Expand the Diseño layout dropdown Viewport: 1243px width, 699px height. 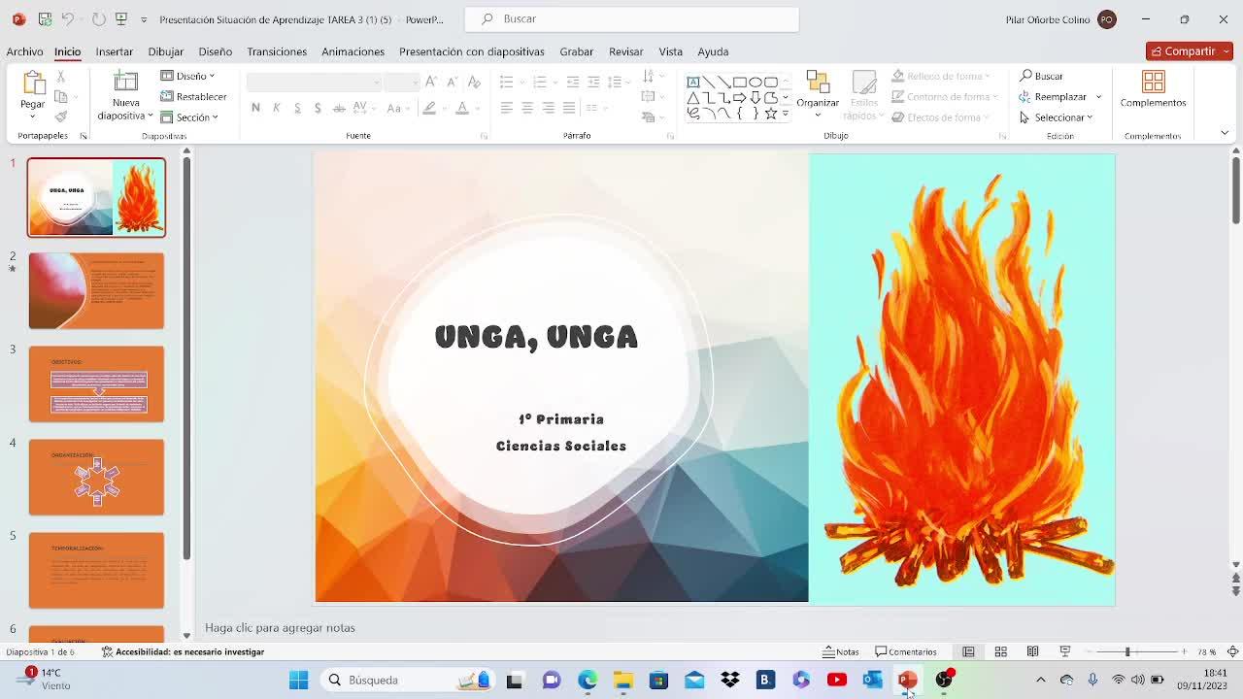[x=188, y=76]
